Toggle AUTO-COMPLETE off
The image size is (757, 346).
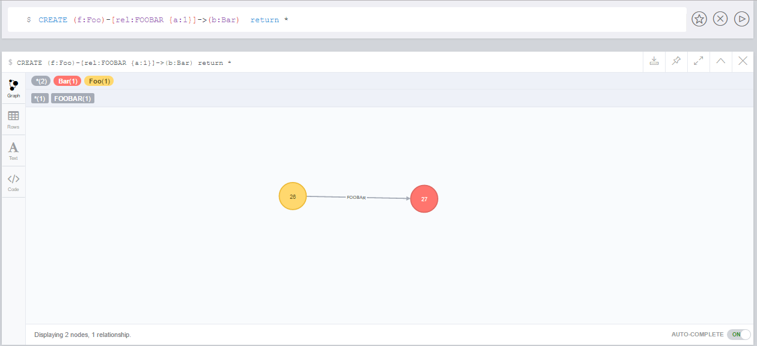(738, 335)
